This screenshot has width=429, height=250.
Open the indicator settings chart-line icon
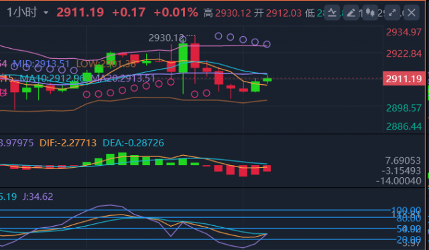[x=332, y=13]
